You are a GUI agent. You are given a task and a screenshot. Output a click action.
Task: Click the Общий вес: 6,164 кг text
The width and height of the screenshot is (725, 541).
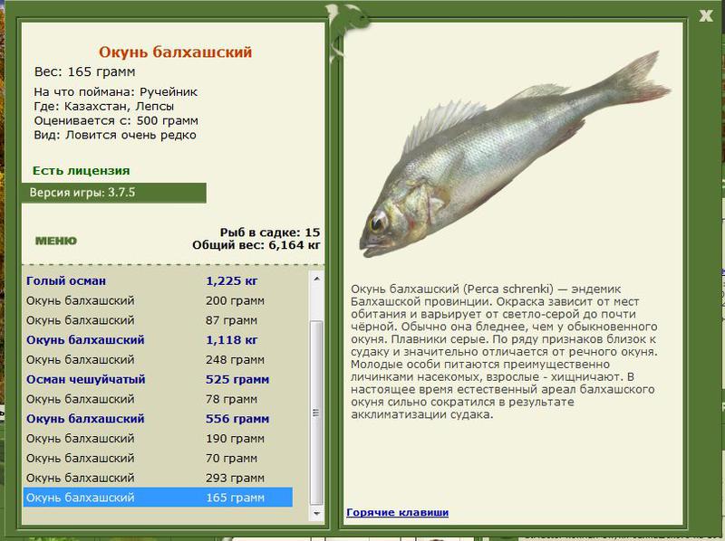tap(256, 245)
